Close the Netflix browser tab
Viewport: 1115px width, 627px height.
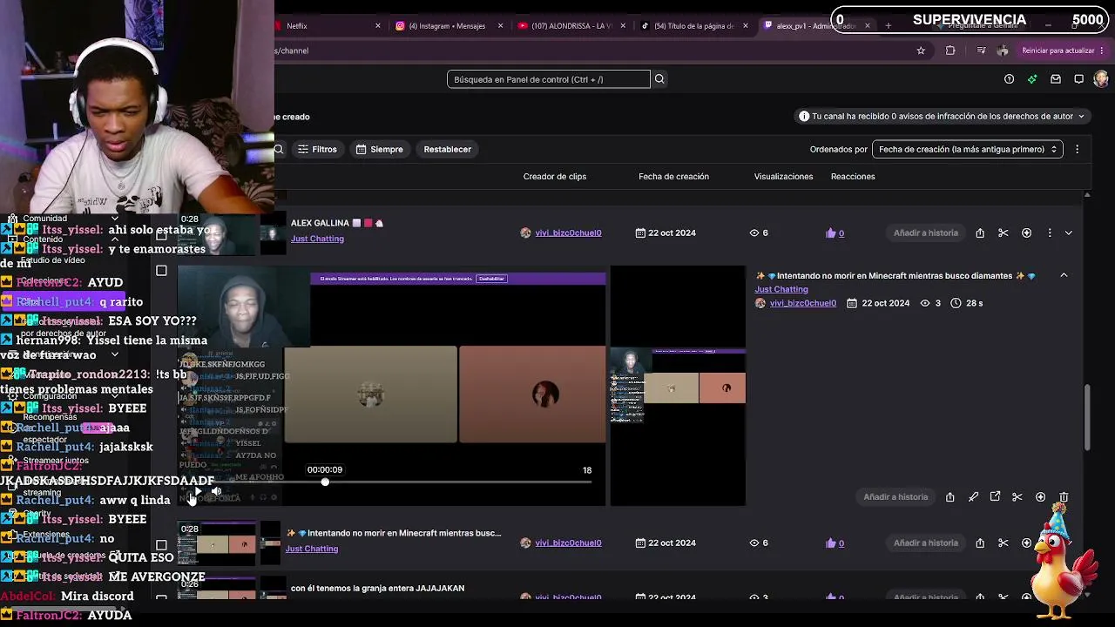pos(377,26)
